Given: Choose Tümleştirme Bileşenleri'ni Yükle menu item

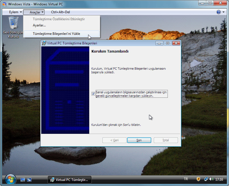Looking at the screenshot, I should click(x=56, y=34).
